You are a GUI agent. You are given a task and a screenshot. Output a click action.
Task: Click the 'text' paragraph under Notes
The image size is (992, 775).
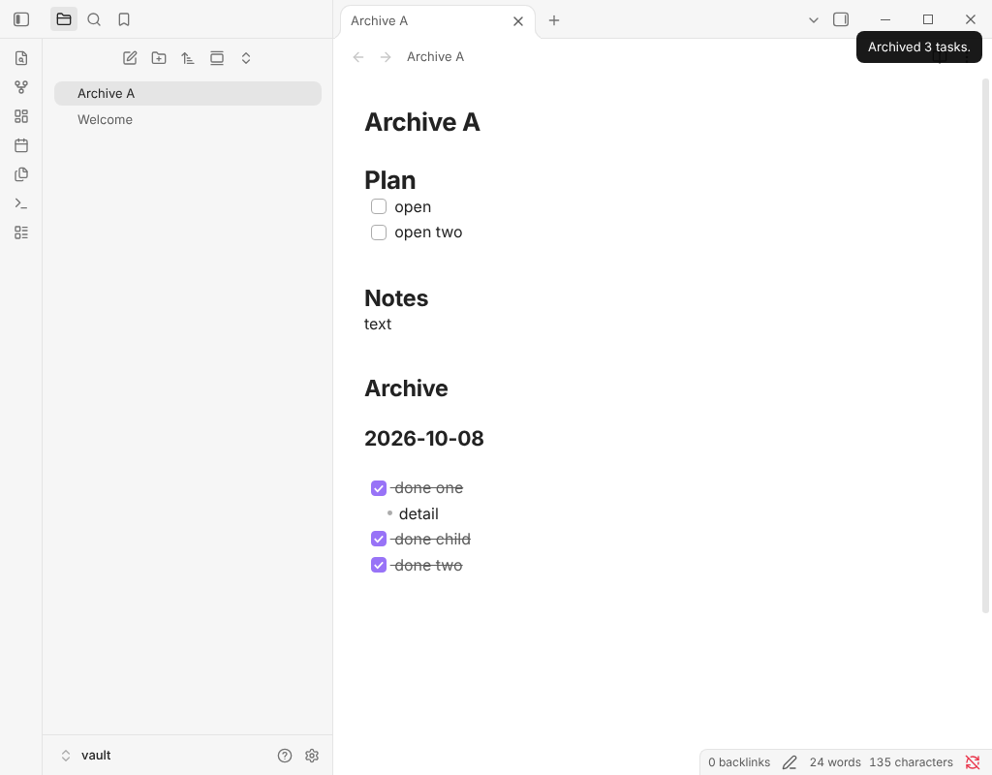(378, 324)
